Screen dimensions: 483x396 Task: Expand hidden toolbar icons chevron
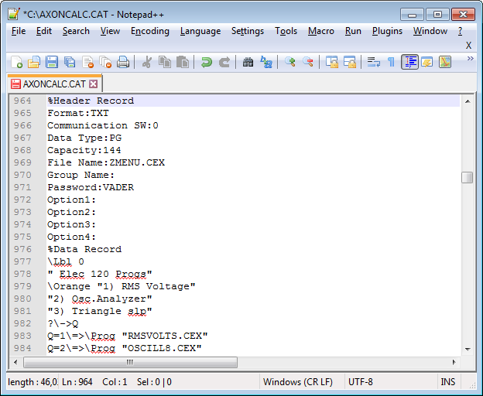470,59
